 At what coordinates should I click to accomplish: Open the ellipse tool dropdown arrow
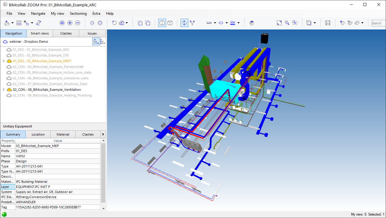point(227,23)
